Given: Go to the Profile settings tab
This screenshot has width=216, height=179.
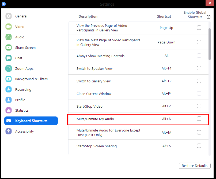Looking at the screenshot, I should coord(20,100).
